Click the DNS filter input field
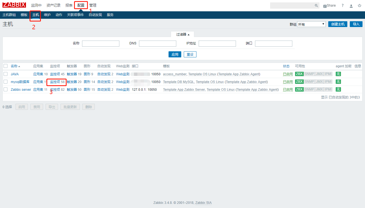The image size is (365, 208). [157, 44]
